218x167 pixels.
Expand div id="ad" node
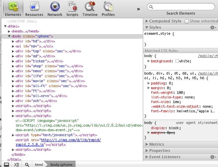(13, 56)
